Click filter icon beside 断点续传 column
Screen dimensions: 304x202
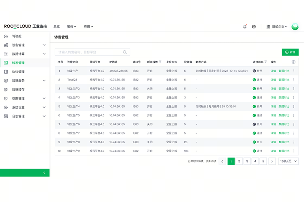tap(160, 62)
